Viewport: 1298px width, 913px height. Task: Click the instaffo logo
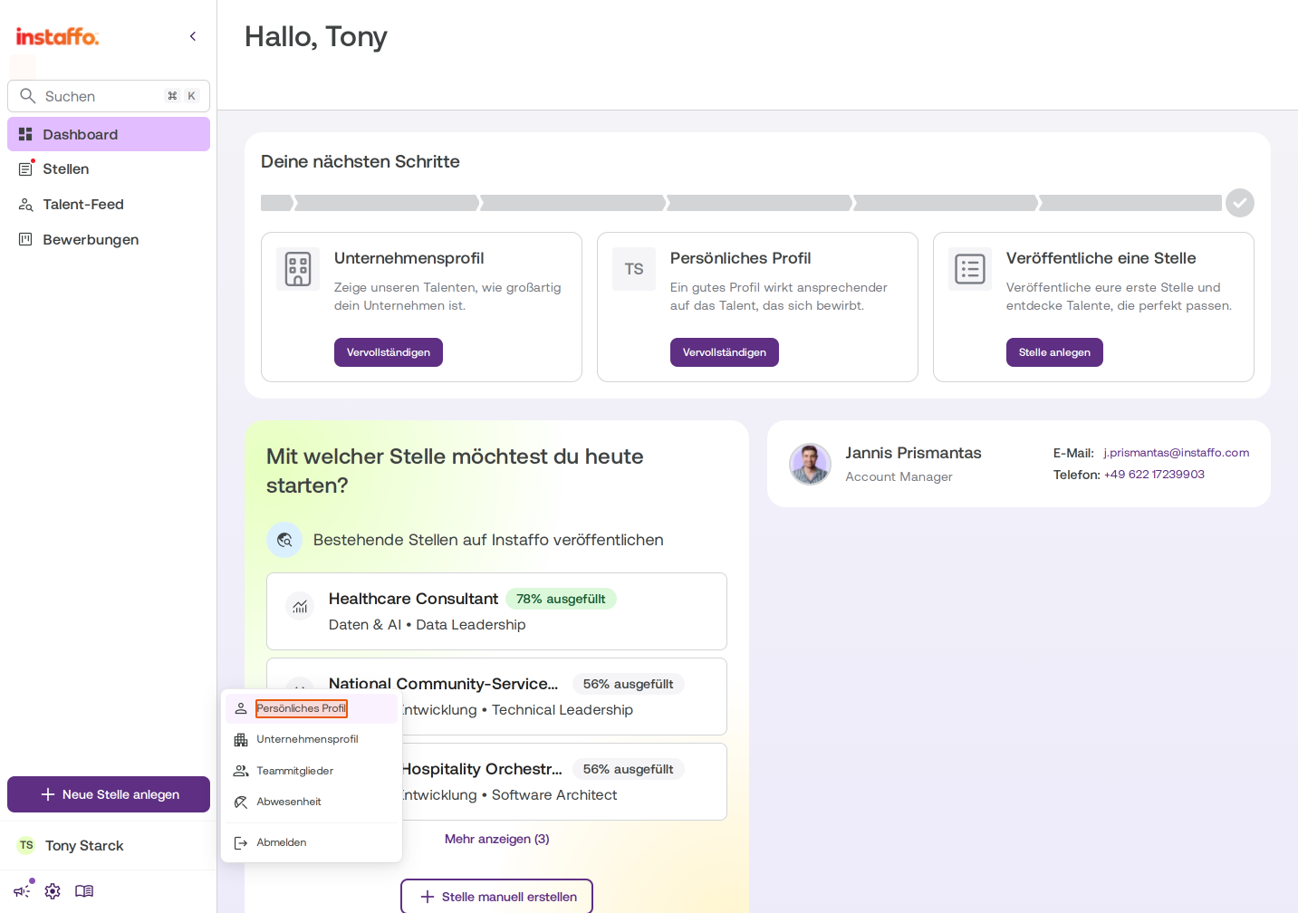tap(57, 36)
